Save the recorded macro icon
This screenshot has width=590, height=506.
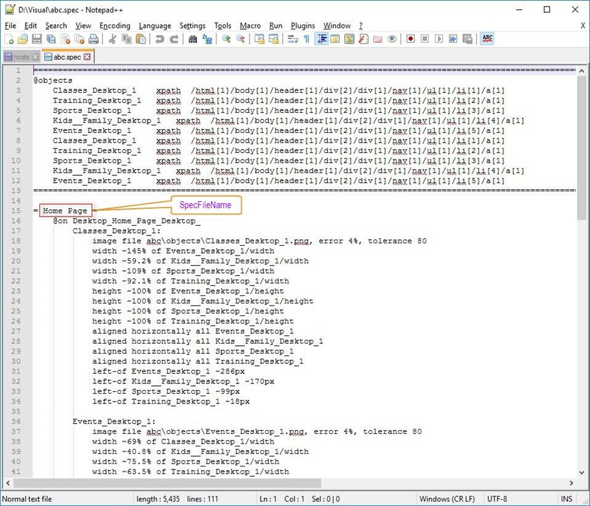click(x=467, y=39)
